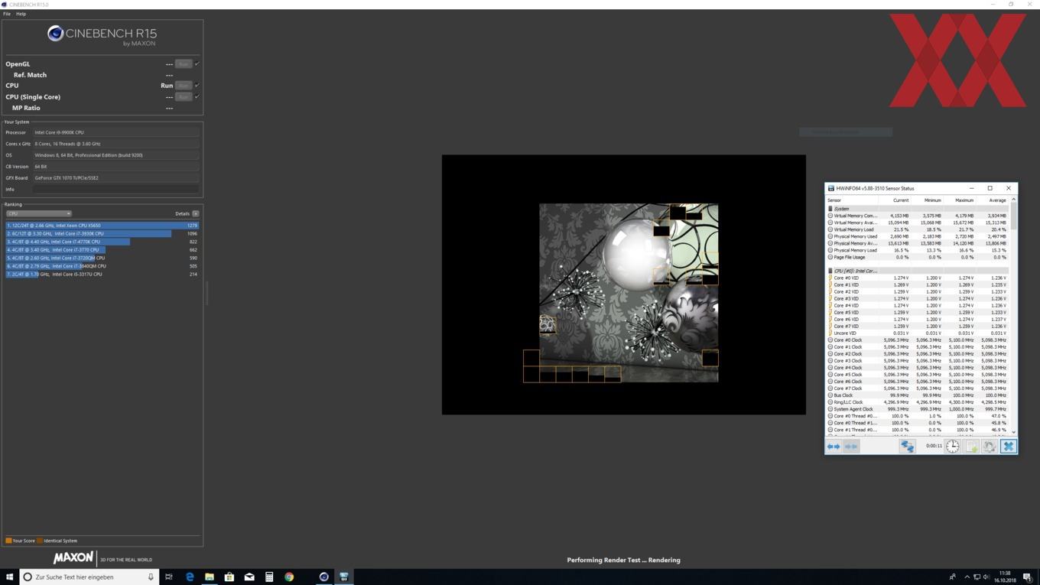Toggle the CPU (Single Core) test checkbox
The height and width of the screenshot is (585, 1040).
point(197,96)
